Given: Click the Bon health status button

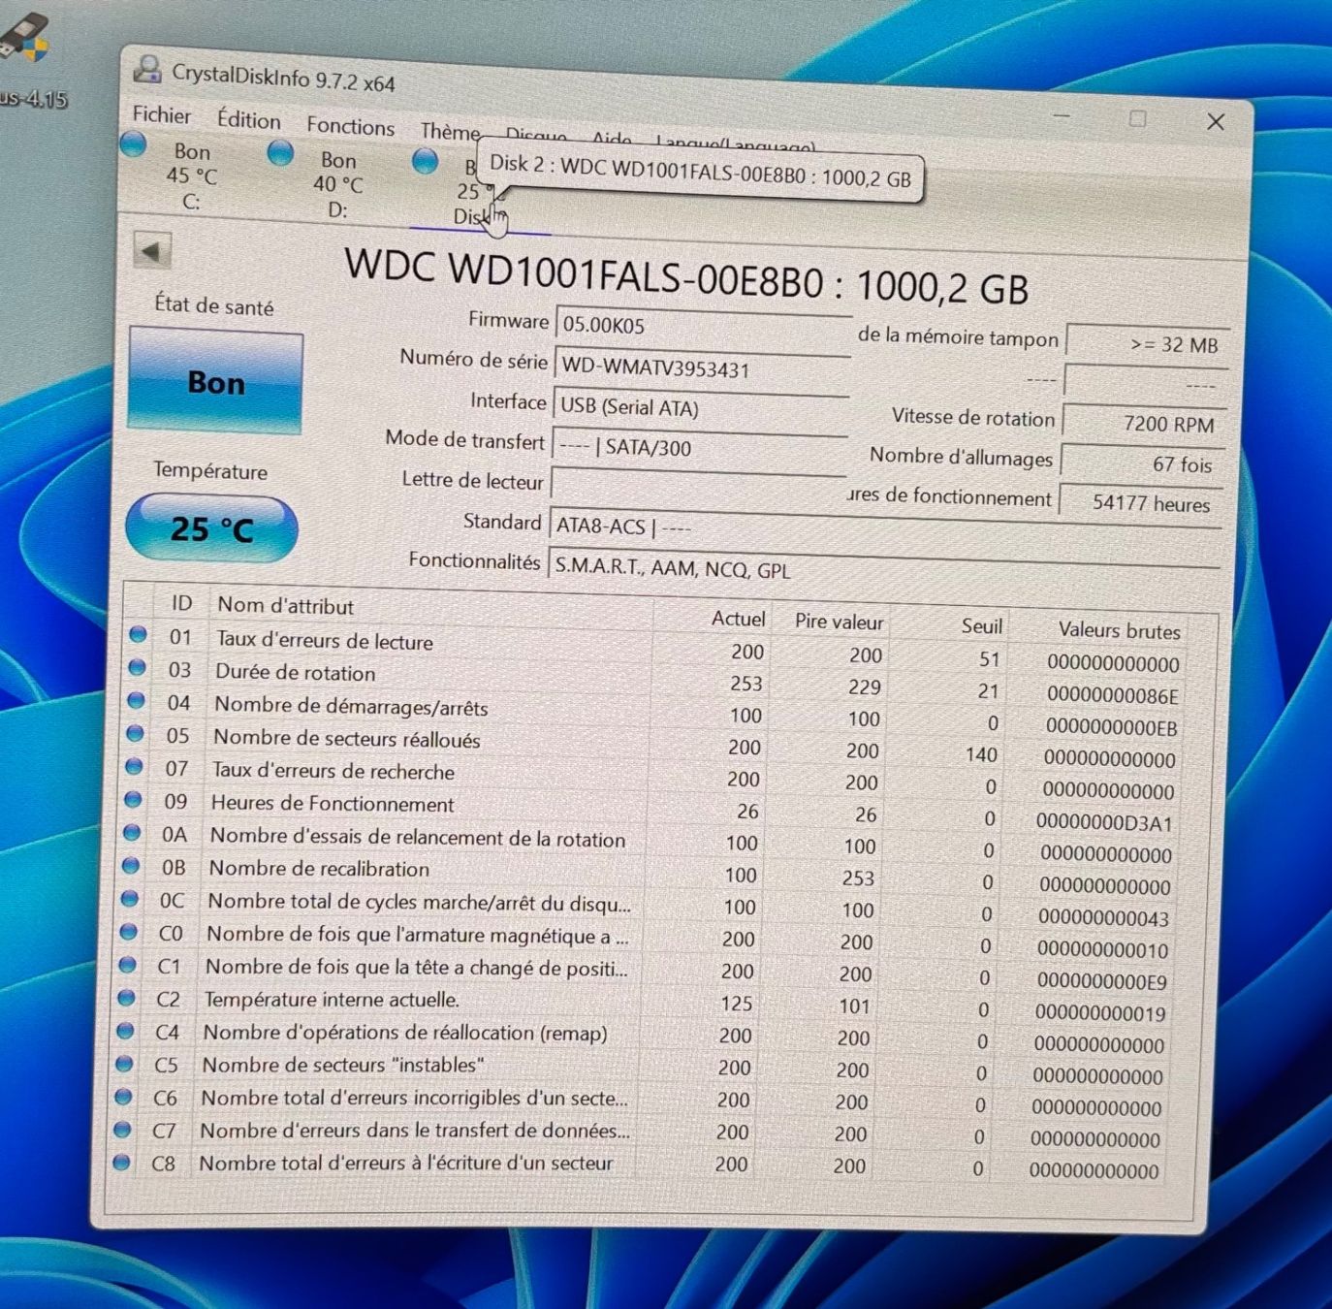Looking at the screenshot, I should 215,382.
